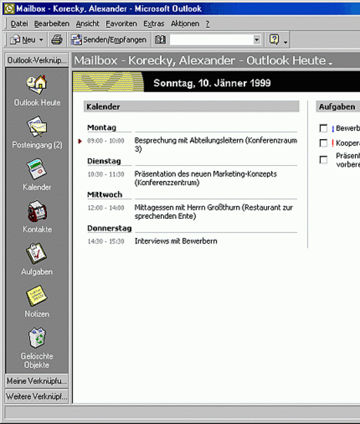Open the Extras menu
The image size is (360, 424).
(x=154, y=24)
